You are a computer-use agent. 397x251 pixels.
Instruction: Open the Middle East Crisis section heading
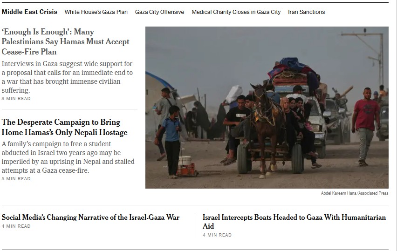coord(29,12)
